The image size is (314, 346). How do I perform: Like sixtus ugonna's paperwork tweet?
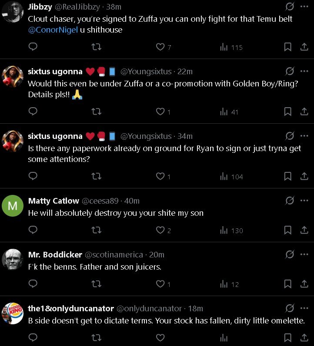160,176
